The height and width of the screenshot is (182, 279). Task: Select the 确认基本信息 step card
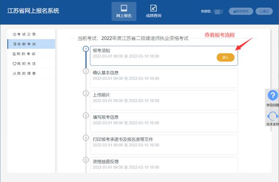164,78
